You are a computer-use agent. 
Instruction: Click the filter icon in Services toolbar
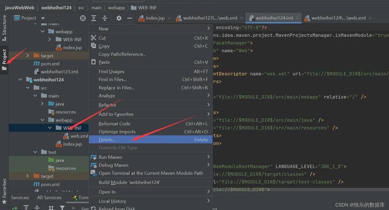(x=62, y=207)
